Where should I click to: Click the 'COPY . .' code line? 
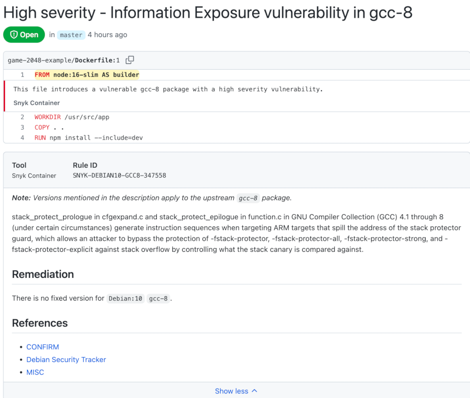pyautogui.click(x=49, y=127)
